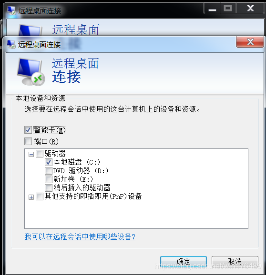Toggle the 智能卡(M) checkbox

[x=28, y=130]
